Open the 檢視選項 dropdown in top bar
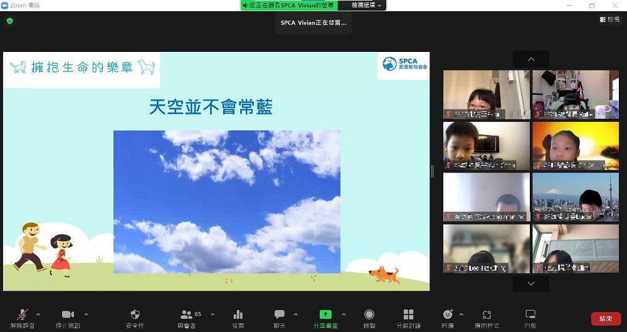The image size is (627, 332). 367,5
